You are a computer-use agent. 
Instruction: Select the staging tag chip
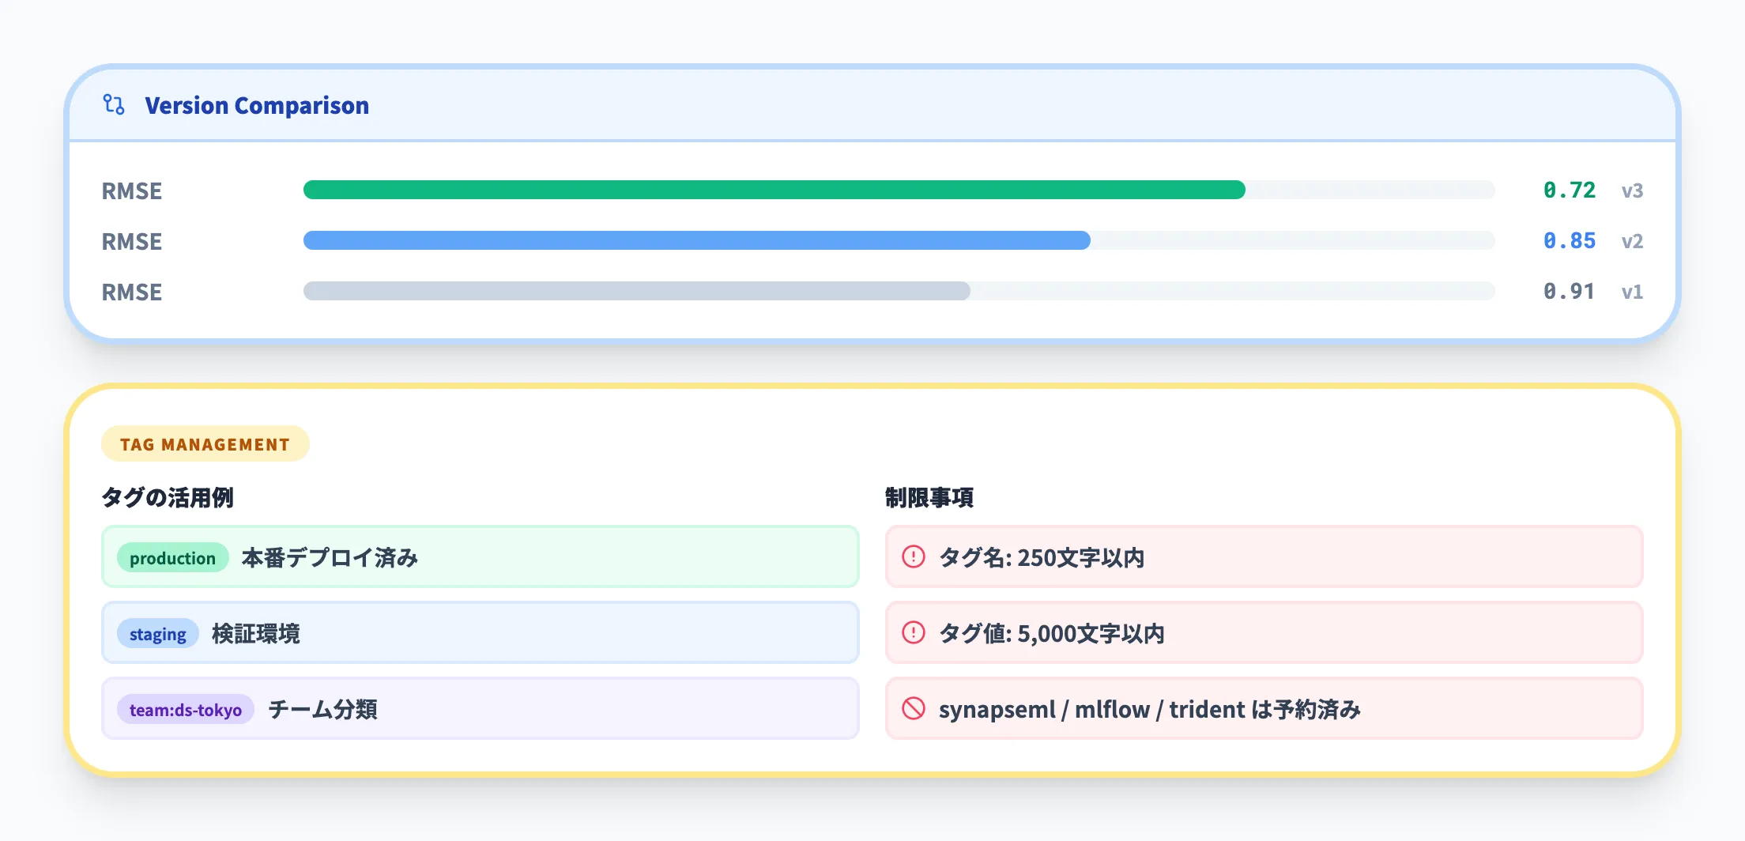tap(157, 634)
